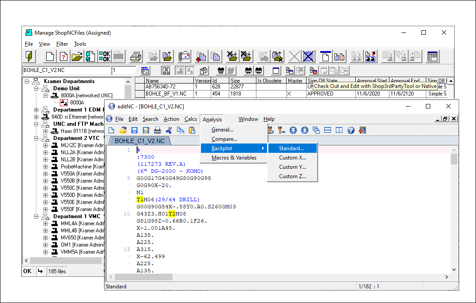The image size is (476, 303).
Task: Click the blue question mark help icon
Action: (x=350, y=130)
